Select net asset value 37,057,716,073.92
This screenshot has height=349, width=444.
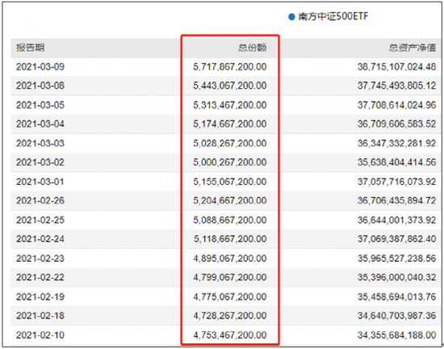[x=396, y=182]
